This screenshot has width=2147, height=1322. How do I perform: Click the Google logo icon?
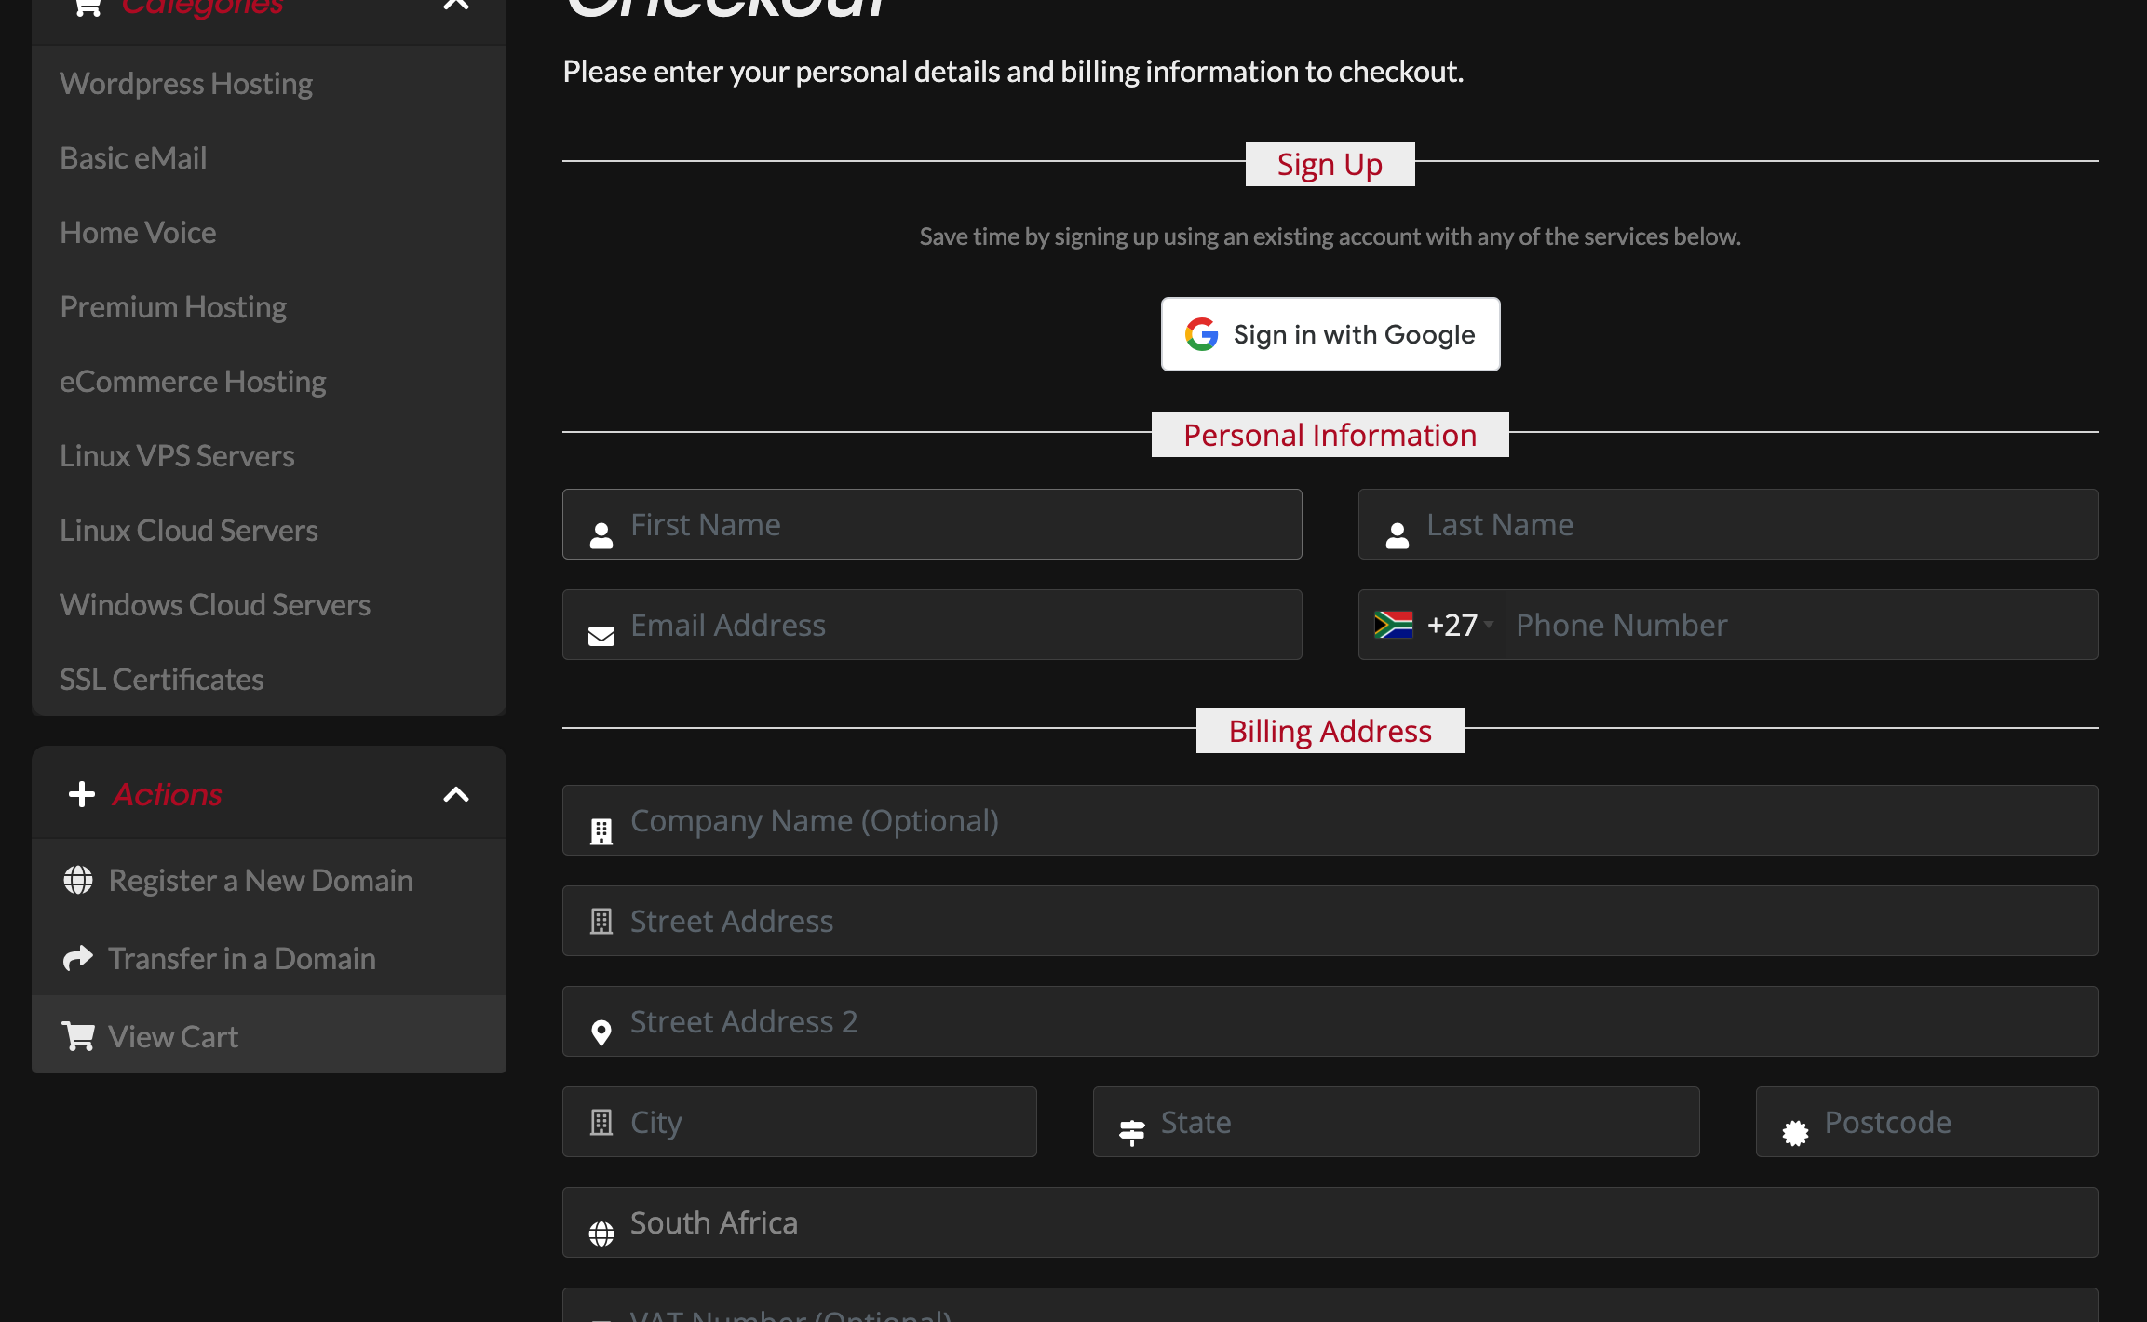pos(1201,334)
